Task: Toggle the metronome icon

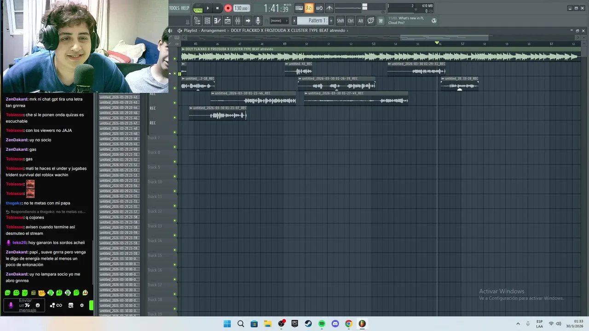Action: tap(329, 8)
